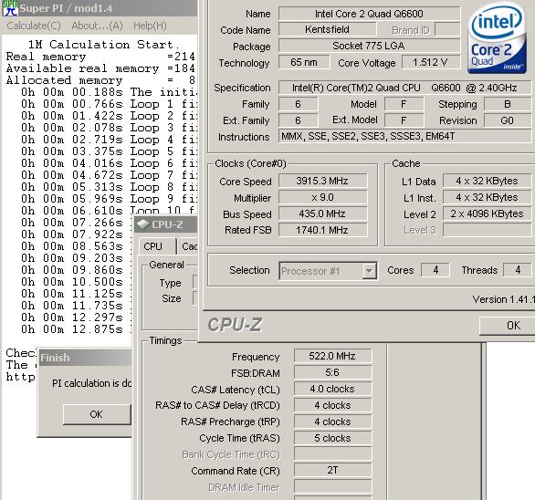535x500 pixels.
Task: Click OK in the CPU-Z window
Action: pyautogui.click(x=507, y=326)
